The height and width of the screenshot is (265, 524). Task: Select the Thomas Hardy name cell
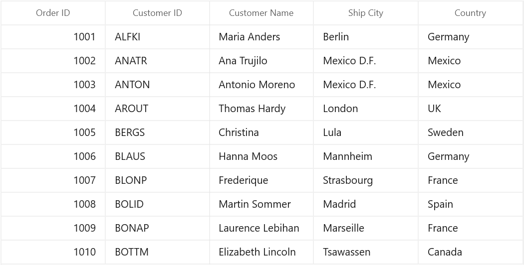(262, 109)
